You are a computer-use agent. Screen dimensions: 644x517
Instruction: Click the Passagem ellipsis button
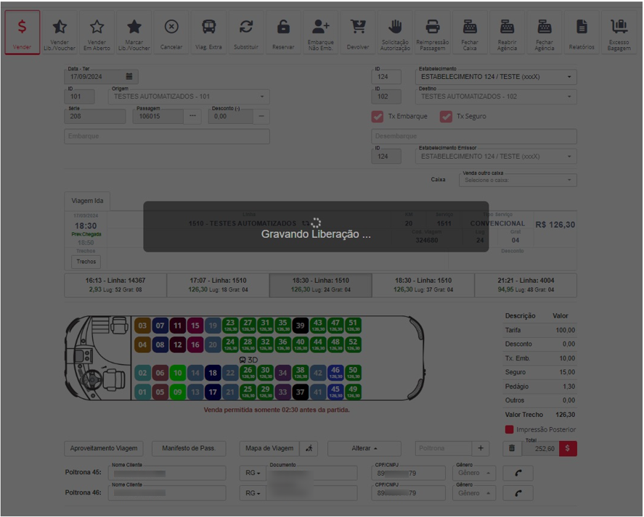click(192, 116)
